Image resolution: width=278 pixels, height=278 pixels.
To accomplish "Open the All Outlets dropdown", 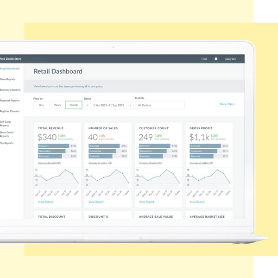I will pyautogui.click(x=159, y=105).
